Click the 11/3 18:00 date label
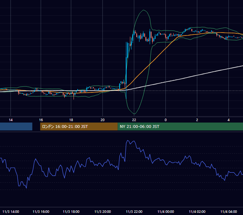 click(71, 211)
